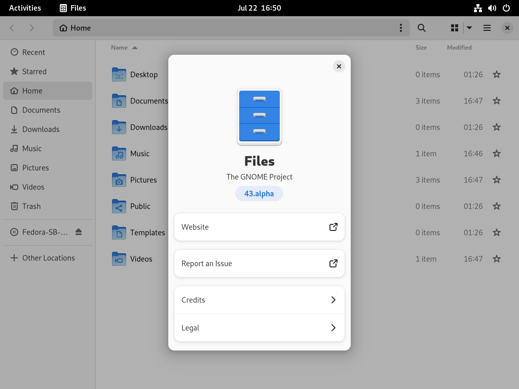
Task: Go forward with the forward arrow
Action: (32, 28)
